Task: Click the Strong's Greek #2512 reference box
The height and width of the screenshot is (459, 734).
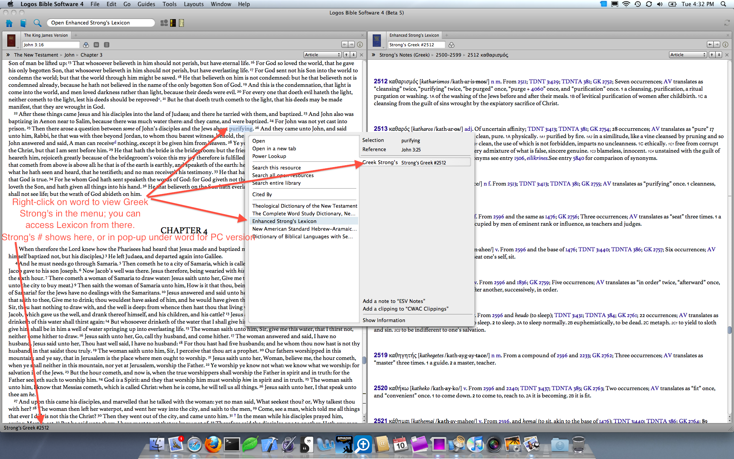Action: pyautogui.click(x=416, y=45)
